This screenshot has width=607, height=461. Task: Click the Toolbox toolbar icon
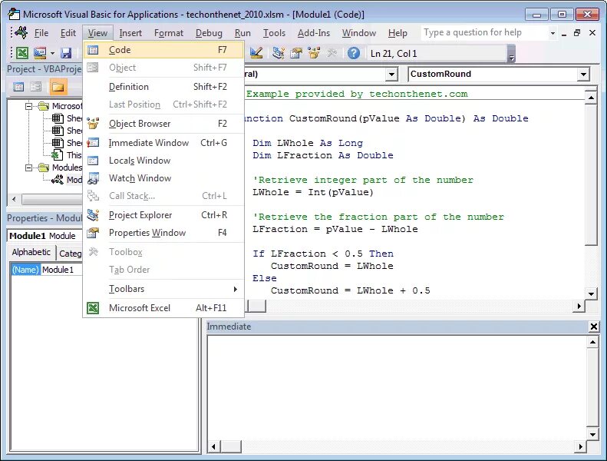pyautogui.click(x=332, y=53)
